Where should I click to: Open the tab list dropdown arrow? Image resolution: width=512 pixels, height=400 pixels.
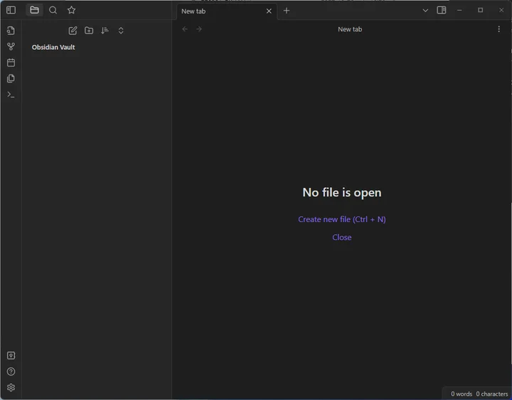pyautogui.click(x=425, y=11)
